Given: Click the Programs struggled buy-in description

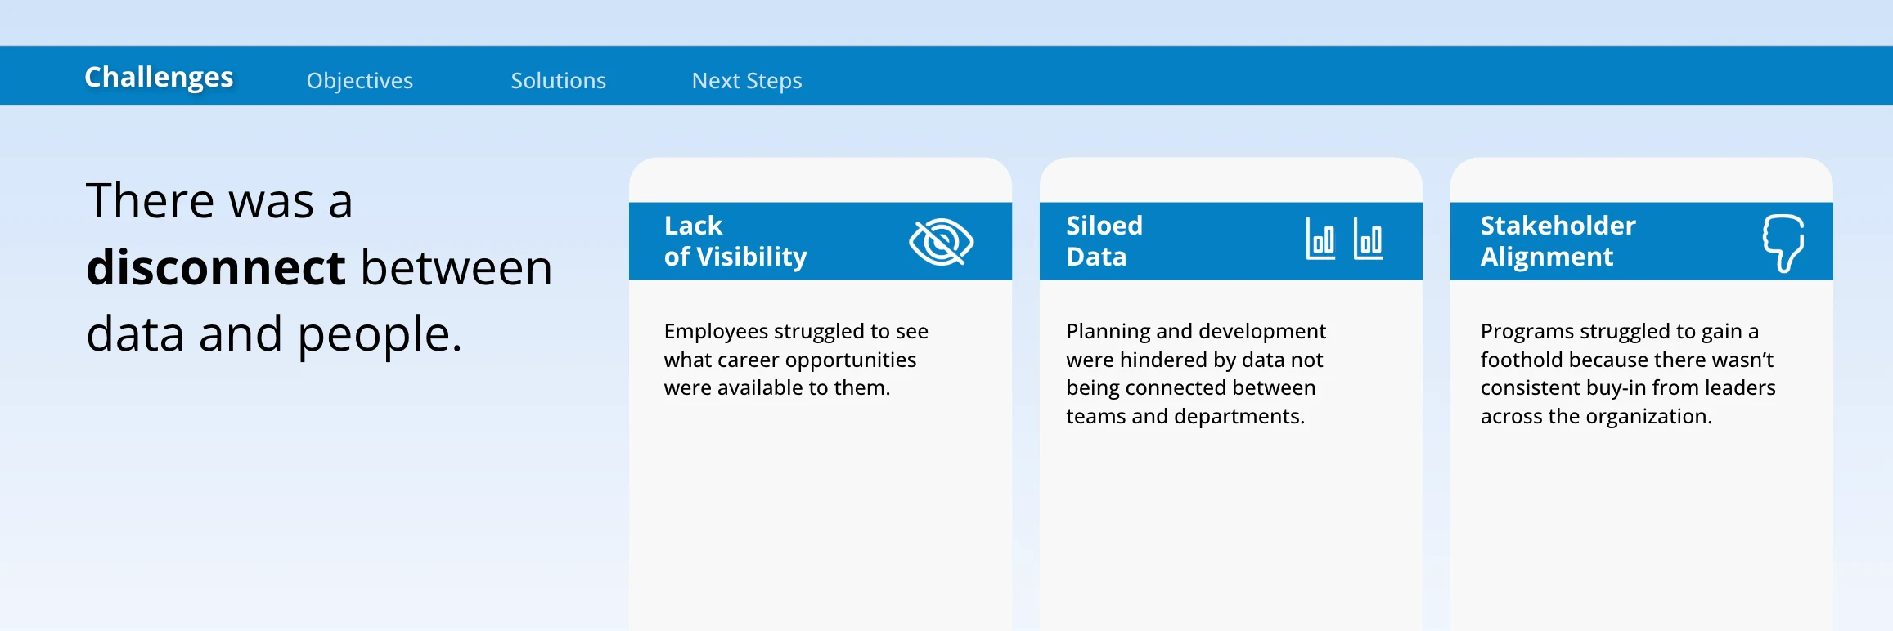Looking at the screenshot, I should pyautogui.click(x=1628, y=374).
